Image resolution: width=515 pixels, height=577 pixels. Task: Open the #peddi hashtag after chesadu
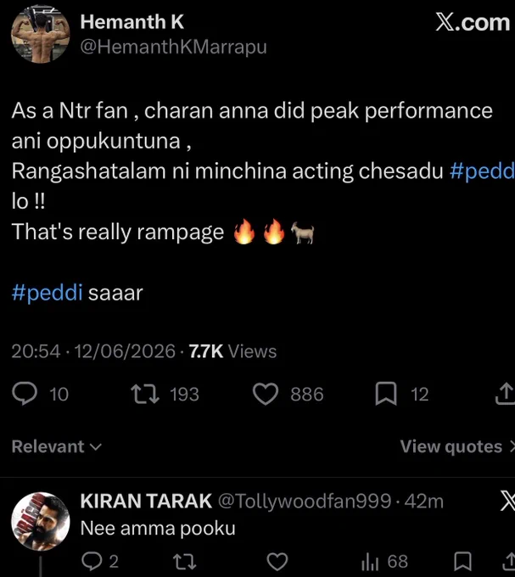[x=482, y=171]
